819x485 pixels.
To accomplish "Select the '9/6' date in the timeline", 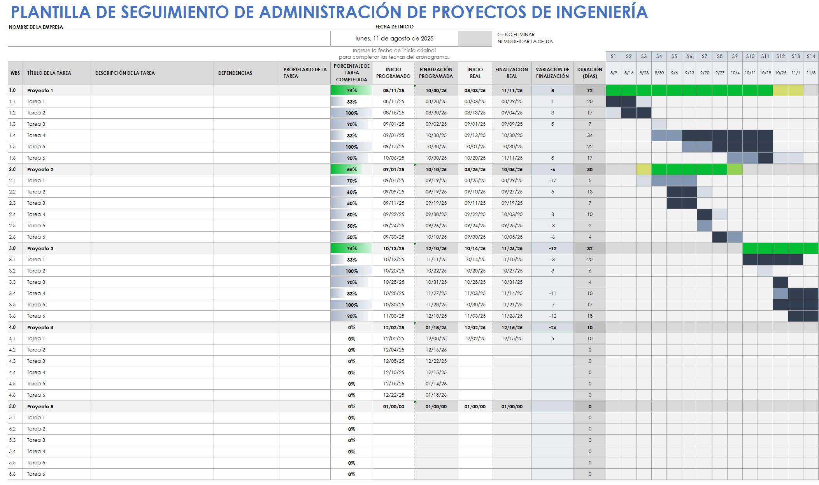I will click(x=674, y=73).
